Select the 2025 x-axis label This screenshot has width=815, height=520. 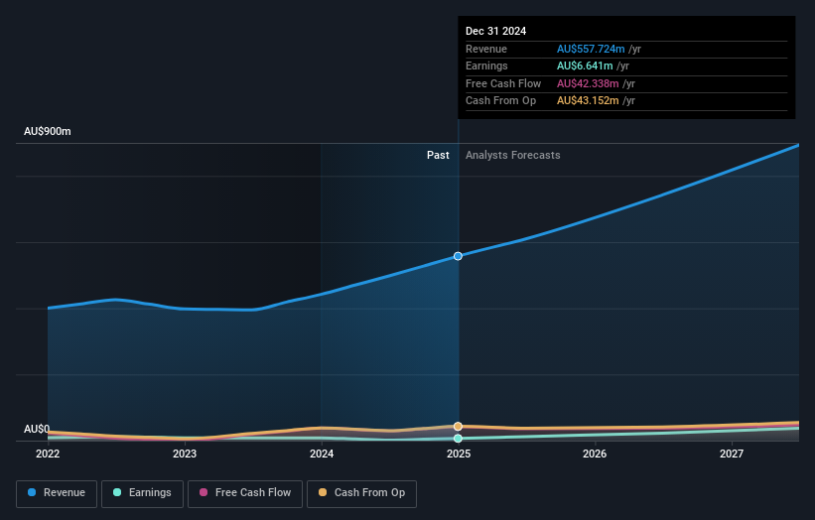tap(459, 455)
